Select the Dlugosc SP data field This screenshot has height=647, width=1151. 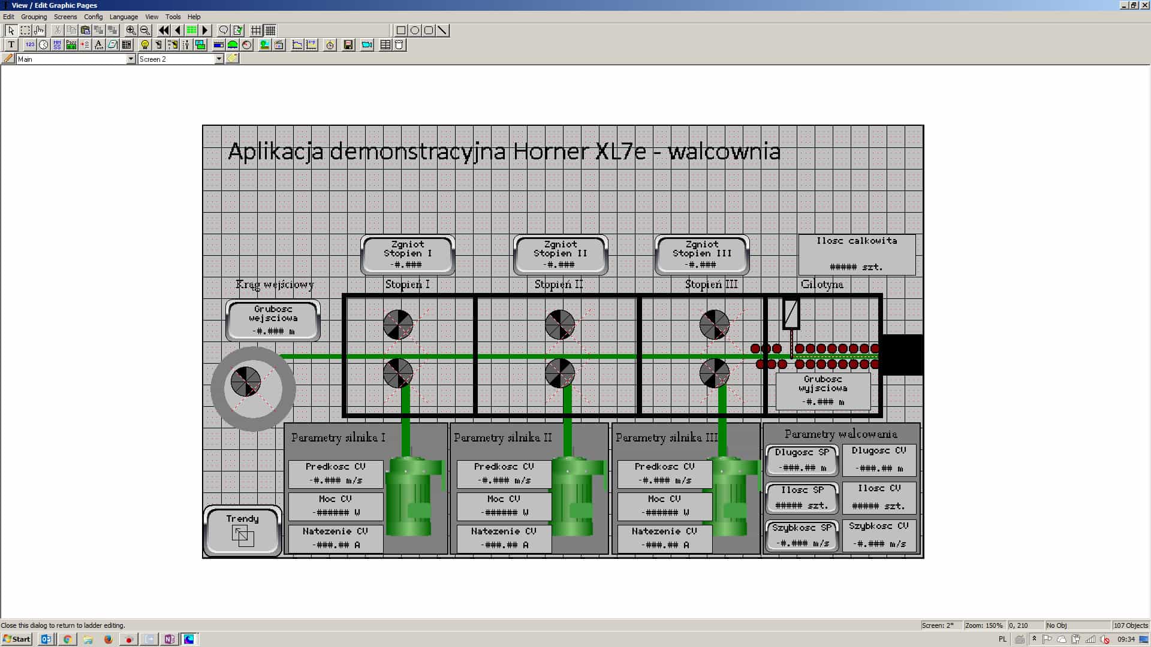pos(802,460)
